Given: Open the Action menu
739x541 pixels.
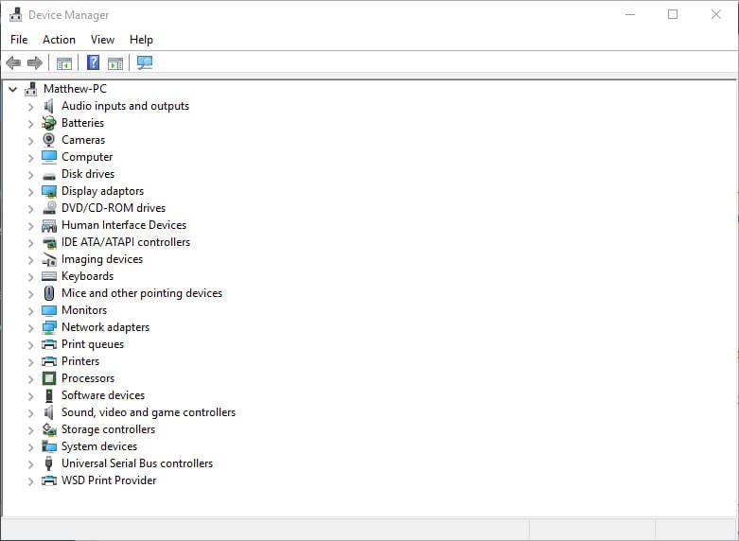Looking at the screenshot, I should coord(59,40).
